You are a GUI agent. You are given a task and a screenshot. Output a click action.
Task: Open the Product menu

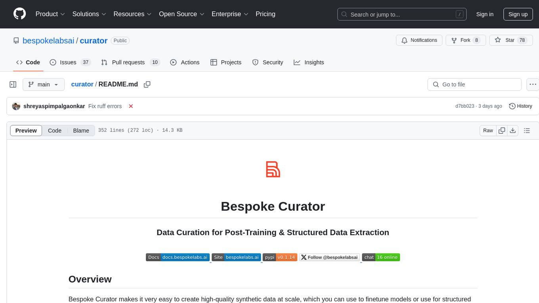(x=50, y=14)
